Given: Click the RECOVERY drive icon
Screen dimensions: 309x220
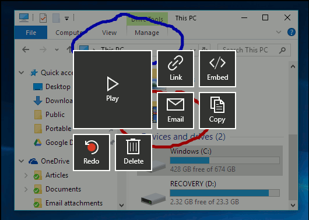Looking at the screenshot, I should click(x=153, y=198).
